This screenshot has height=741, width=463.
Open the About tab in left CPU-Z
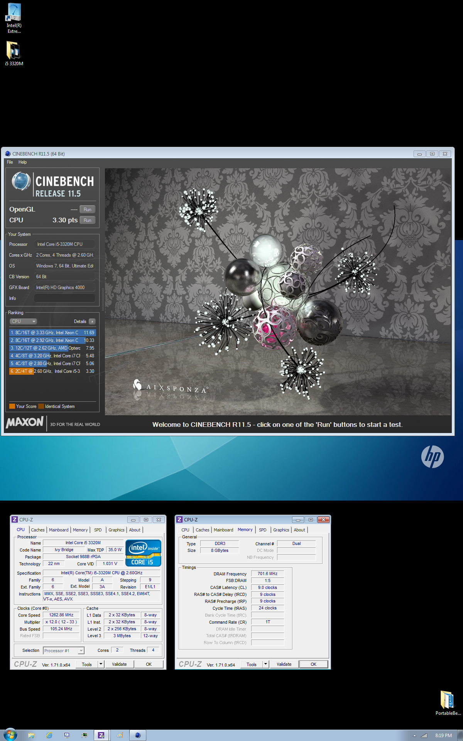click(135, 530)
